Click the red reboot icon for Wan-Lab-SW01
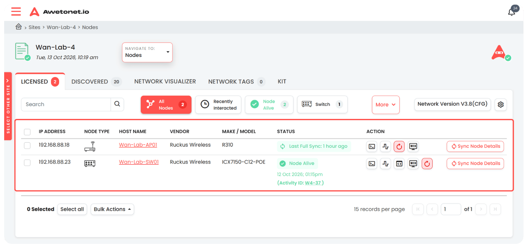The height and width of the screenshot is (249, 528). click(x=427, y=164)
